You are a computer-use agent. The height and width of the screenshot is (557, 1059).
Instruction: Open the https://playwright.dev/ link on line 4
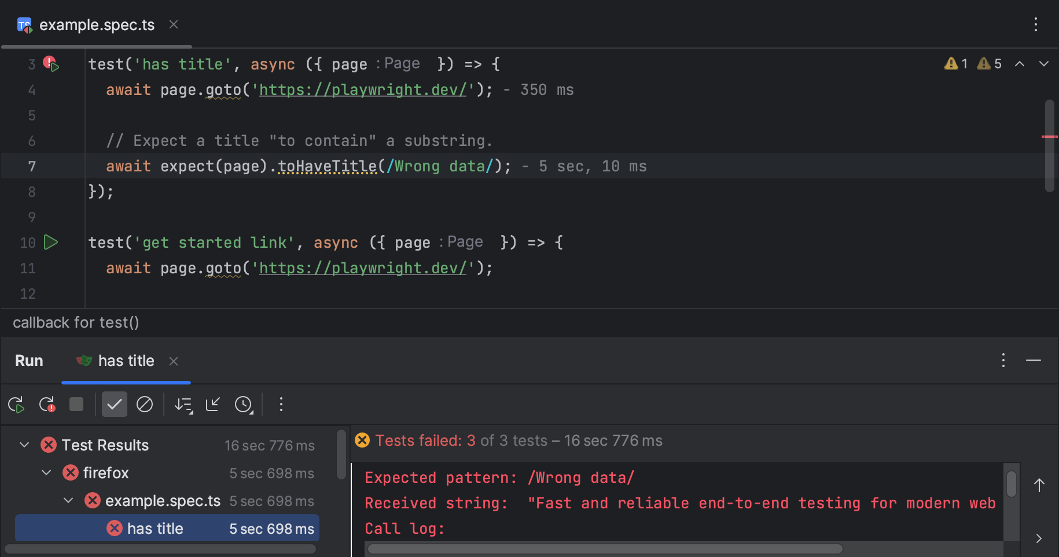(x=363, y=89)
